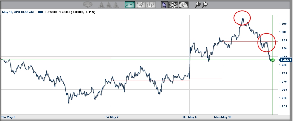
Task: Open the chat bubble comment icon
Action: (88, 5)
